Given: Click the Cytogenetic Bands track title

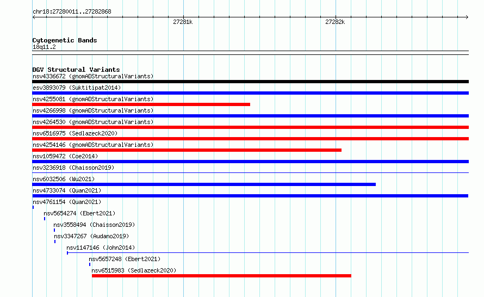Looking at the screenshot, I should 65,40.
